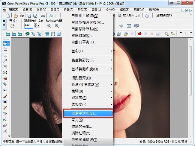Select the Pick arrow tool
Viewport: 195px width, 146px height.
tap(5, 49)
